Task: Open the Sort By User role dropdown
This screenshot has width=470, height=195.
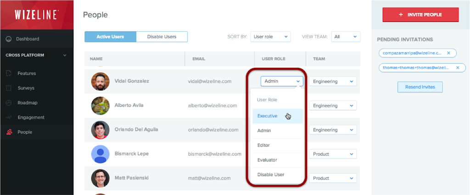Action: [270, 37]
